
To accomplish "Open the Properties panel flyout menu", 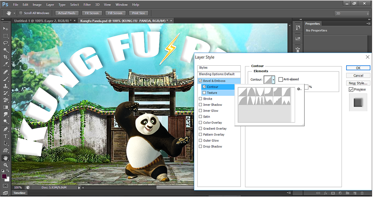I will (368, 23).
